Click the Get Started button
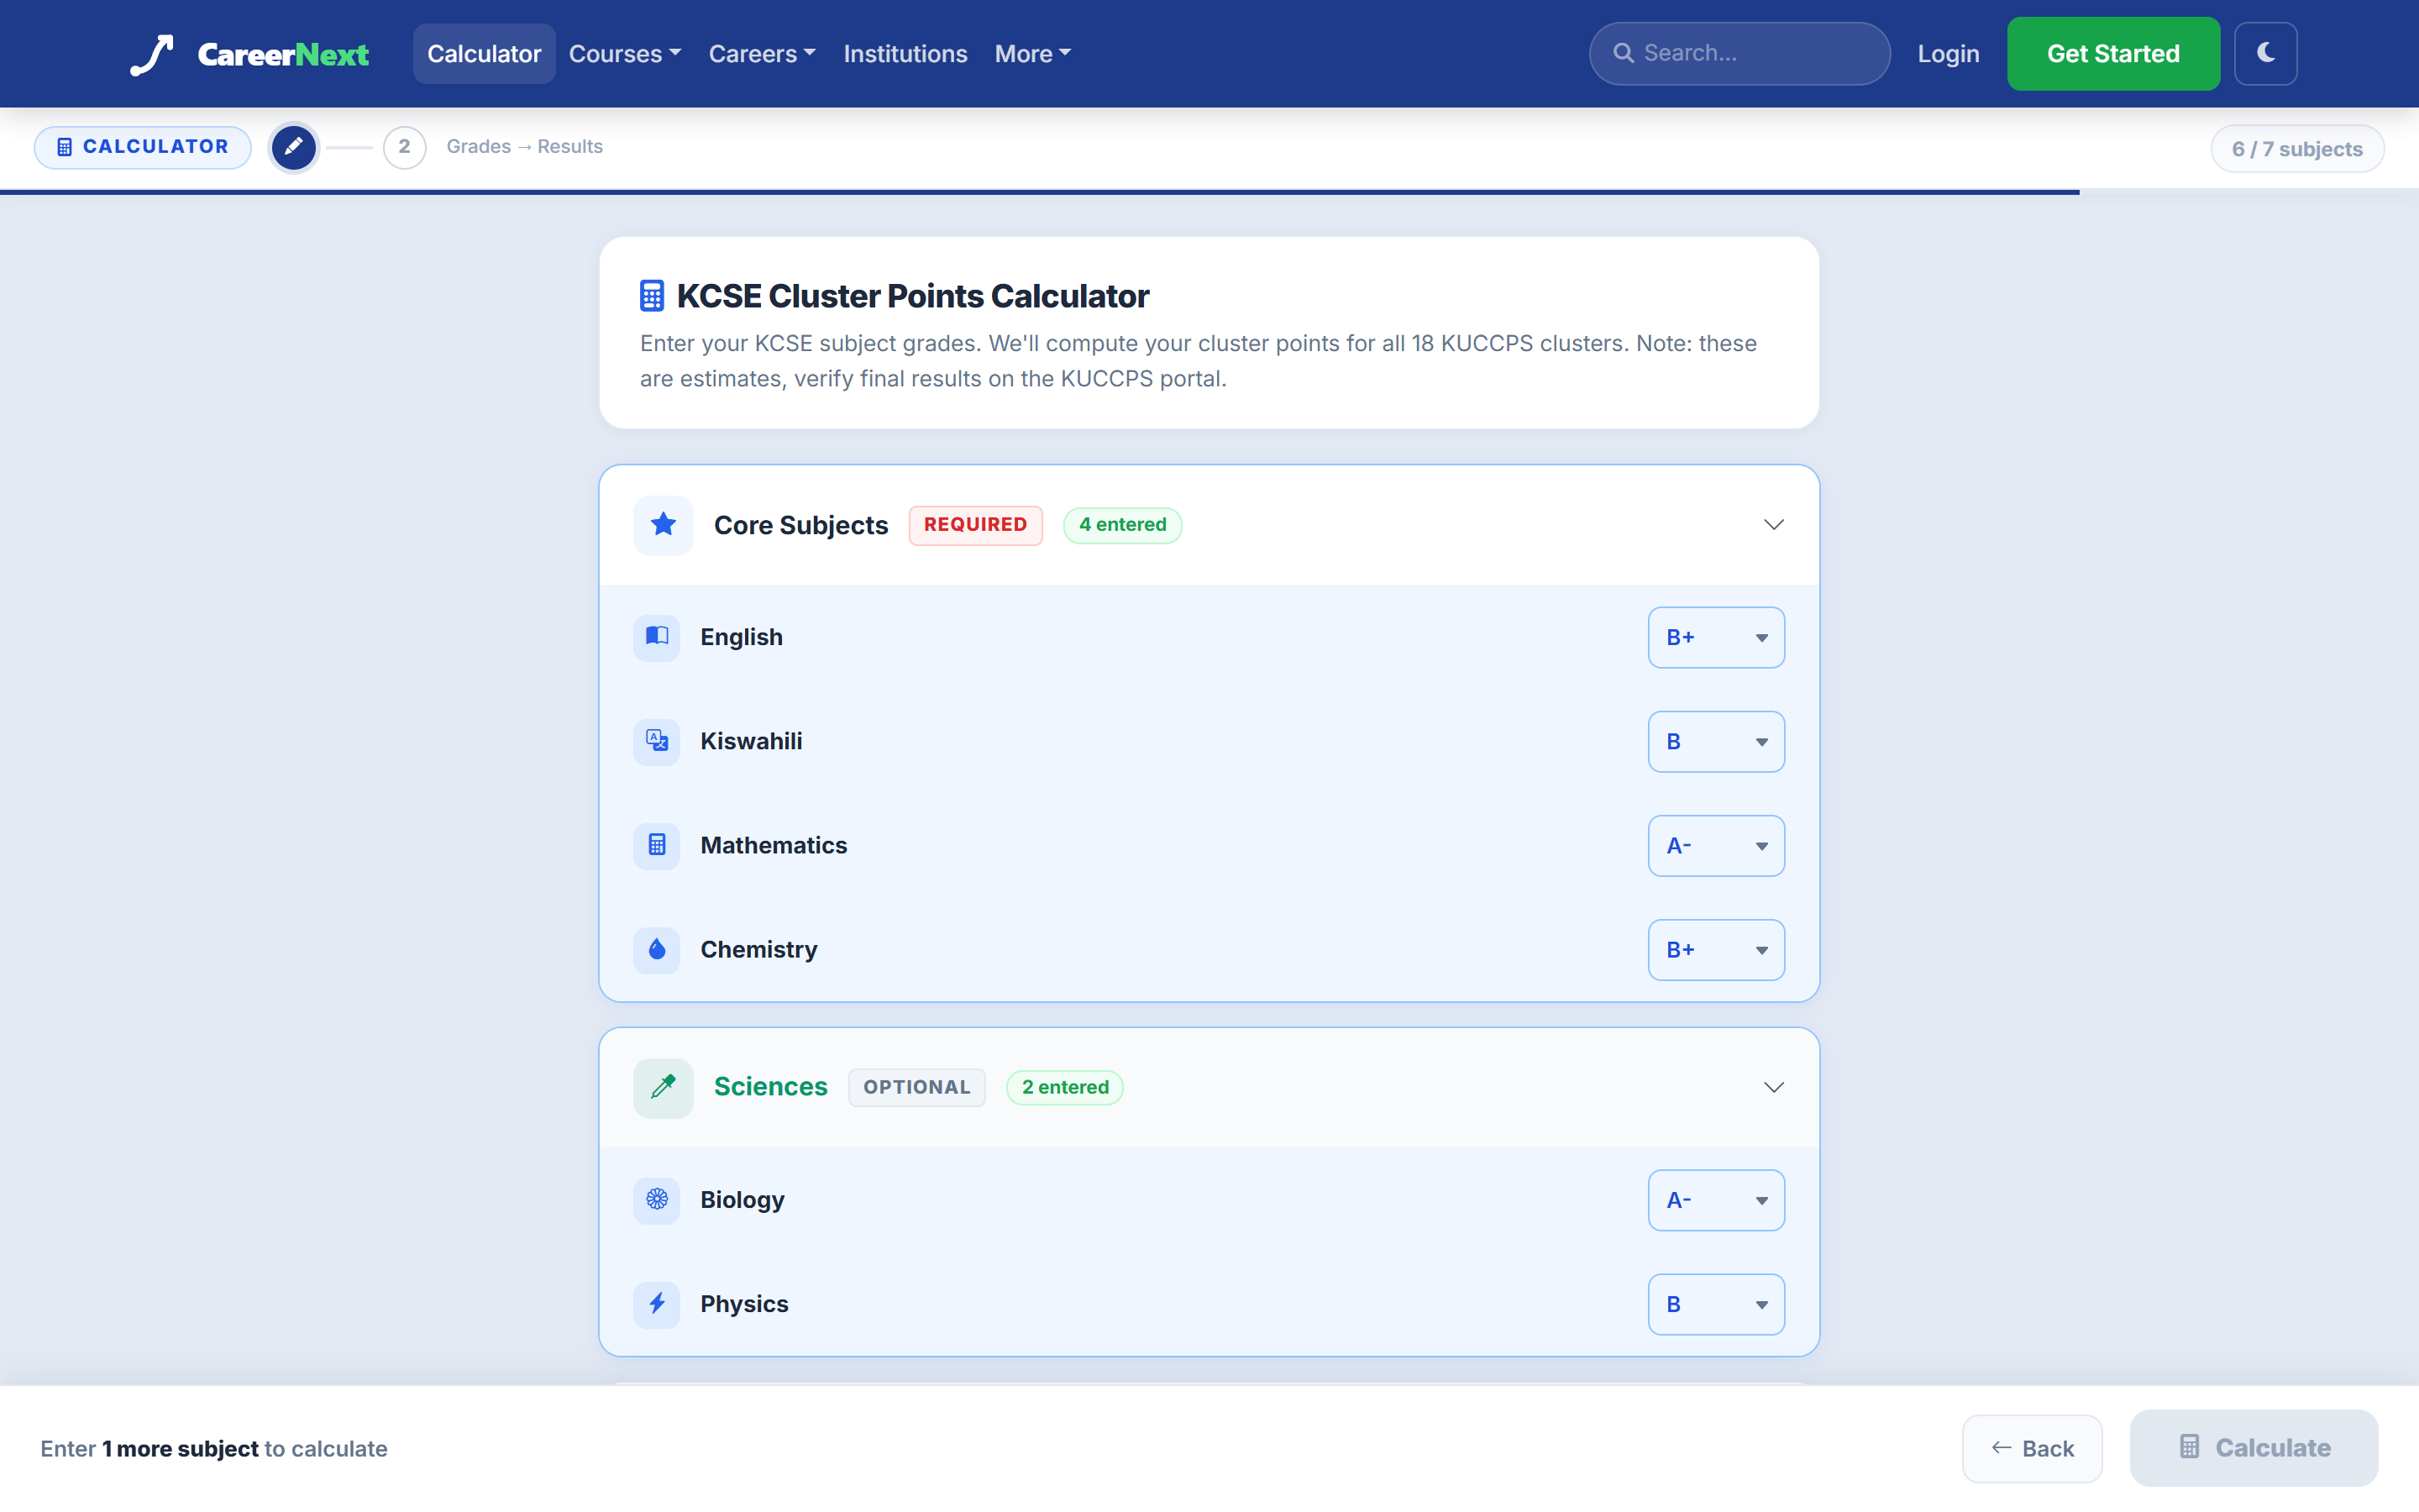The height and width of the screenshot is (1512, 2419). pyautogui.click(x=2112, y=54)
